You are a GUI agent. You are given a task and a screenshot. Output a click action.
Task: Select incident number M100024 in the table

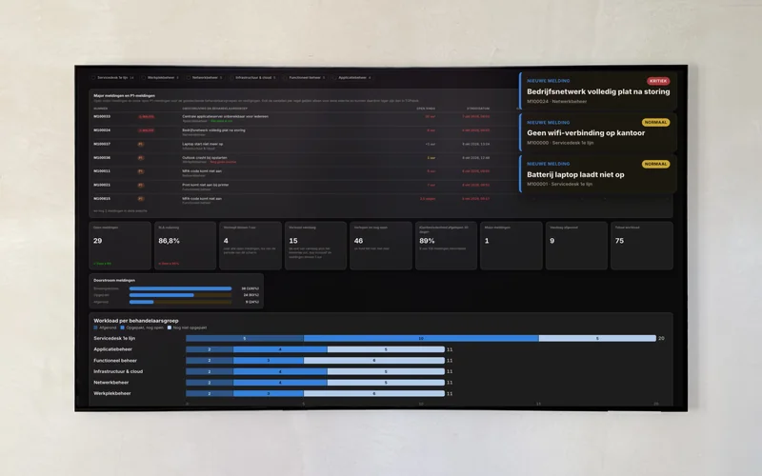[102, 130]
